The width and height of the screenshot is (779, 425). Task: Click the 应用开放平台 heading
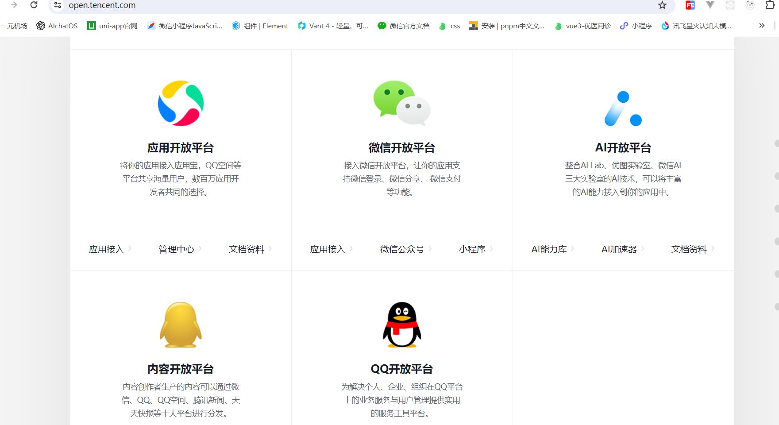pyautogui.click(x=181, y=147)
